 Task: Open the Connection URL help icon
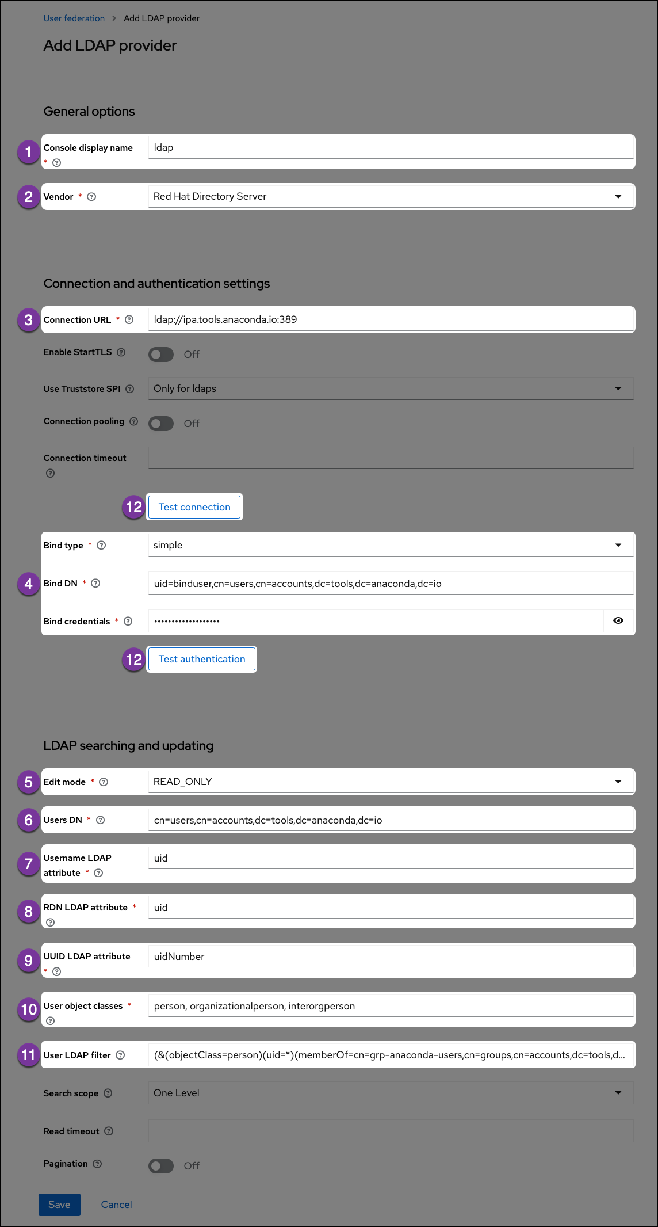tap(129, 319)
